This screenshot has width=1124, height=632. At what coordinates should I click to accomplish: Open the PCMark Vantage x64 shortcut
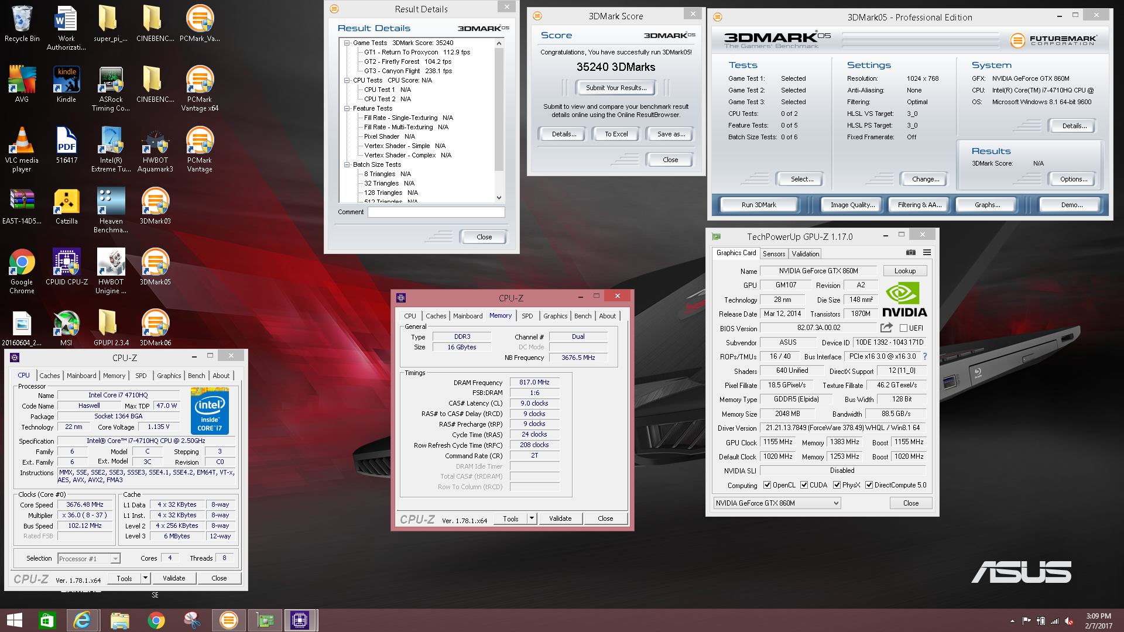click(x=200, y=89)
